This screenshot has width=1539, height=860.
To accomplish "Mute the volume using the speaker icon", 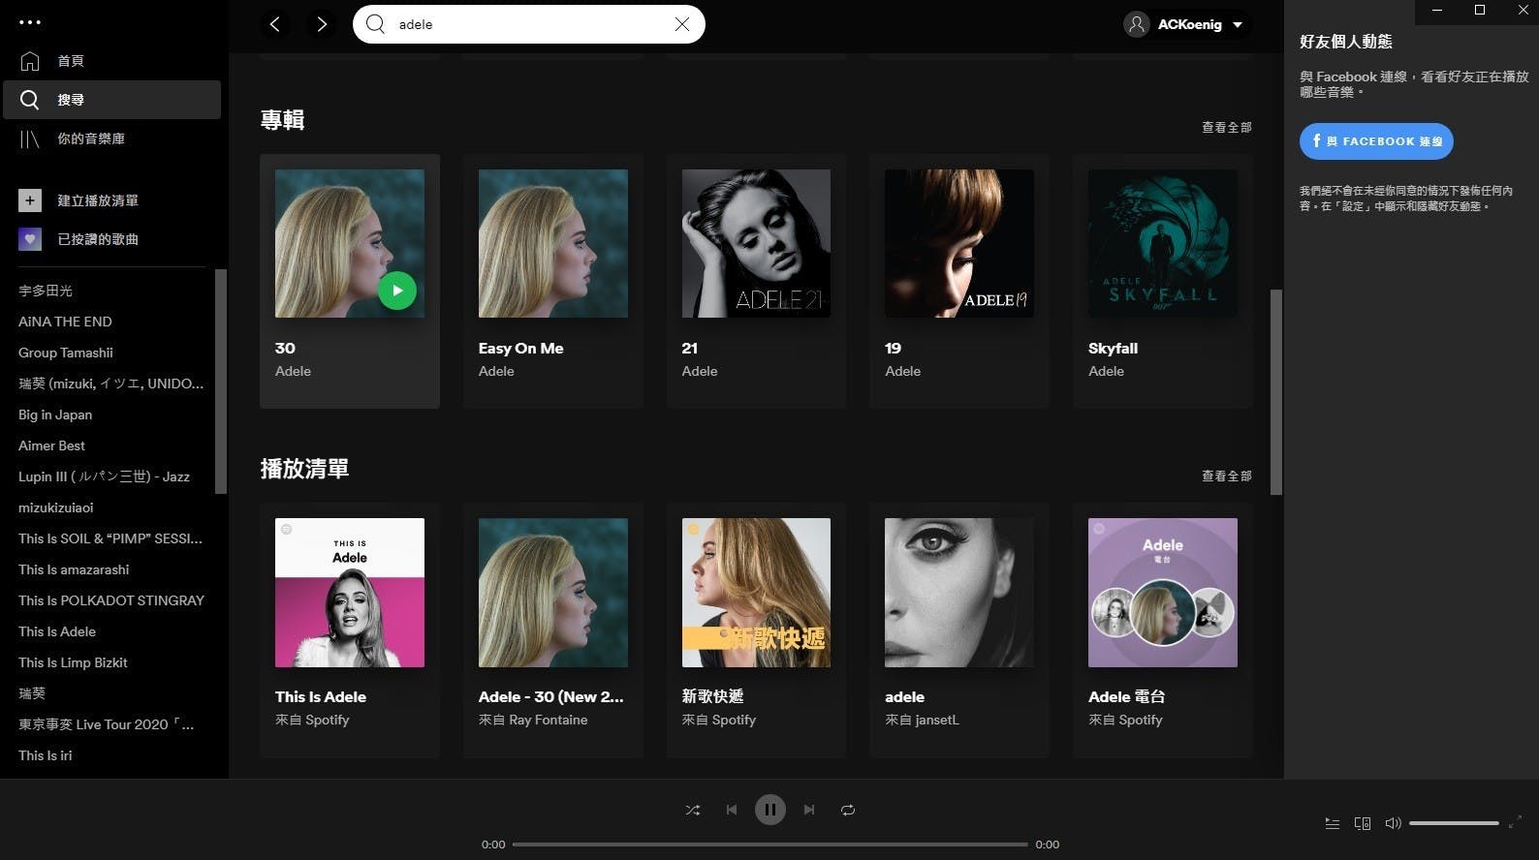I will click(x=1393, y=823).
